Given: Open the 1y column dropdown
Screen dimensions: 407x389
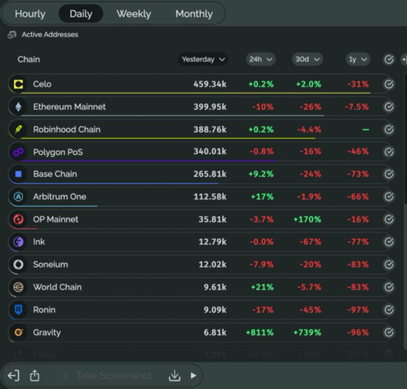Looking at the screenshot, I should click(358, 59).
